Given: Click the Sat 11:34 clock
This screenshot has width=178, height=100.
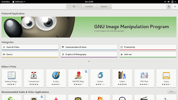Looking at the screenshot, I should [89, 2].
